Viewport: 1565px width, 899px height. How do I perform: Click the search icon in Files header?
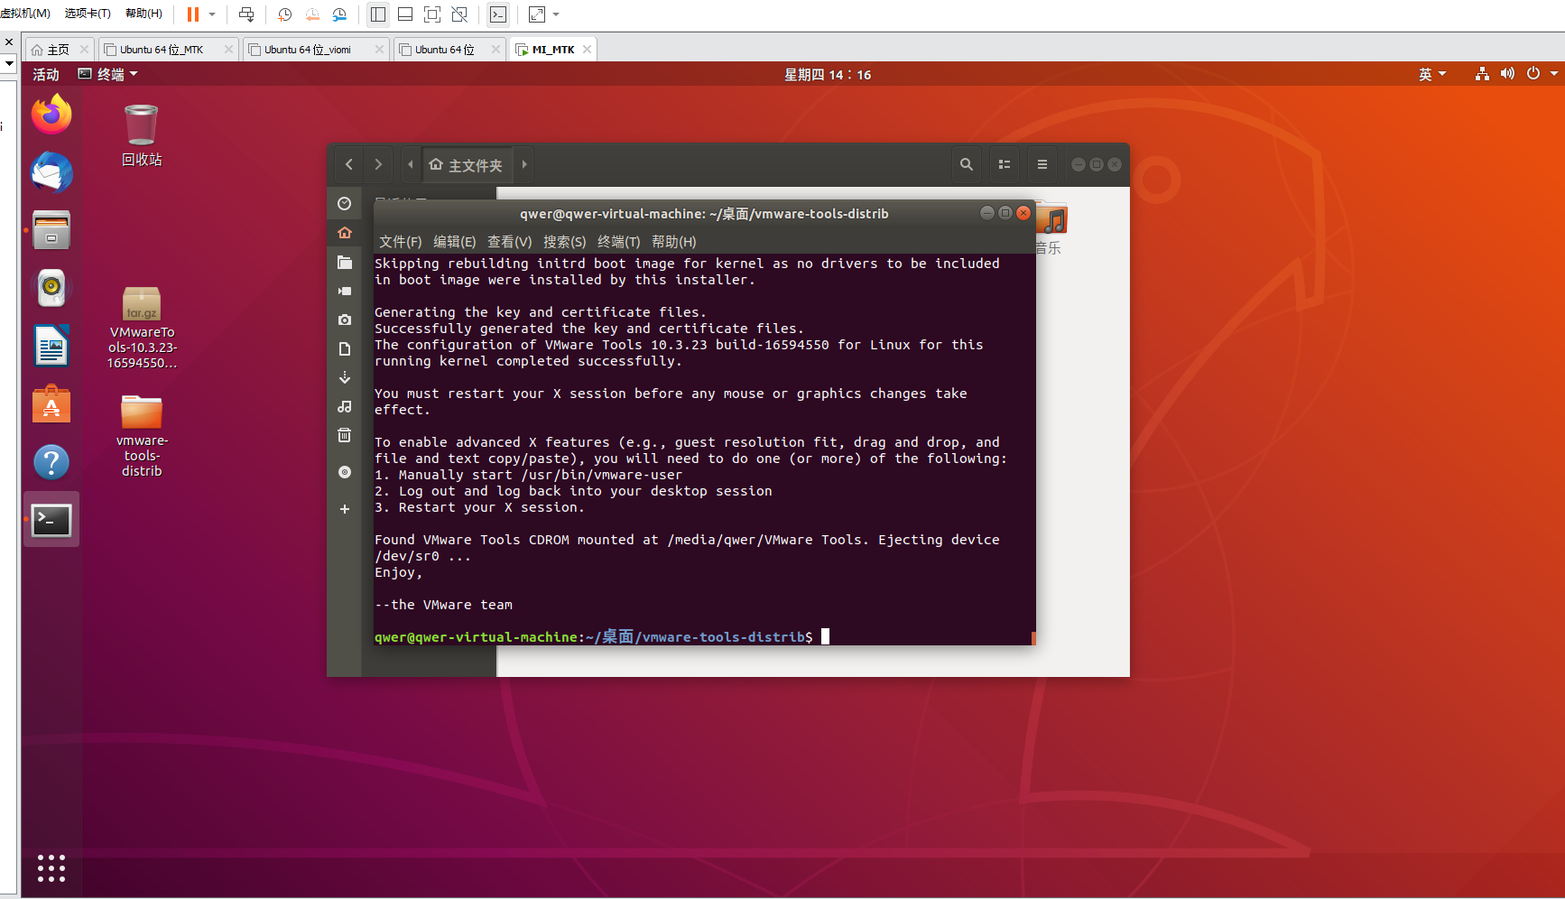point(967,164)
